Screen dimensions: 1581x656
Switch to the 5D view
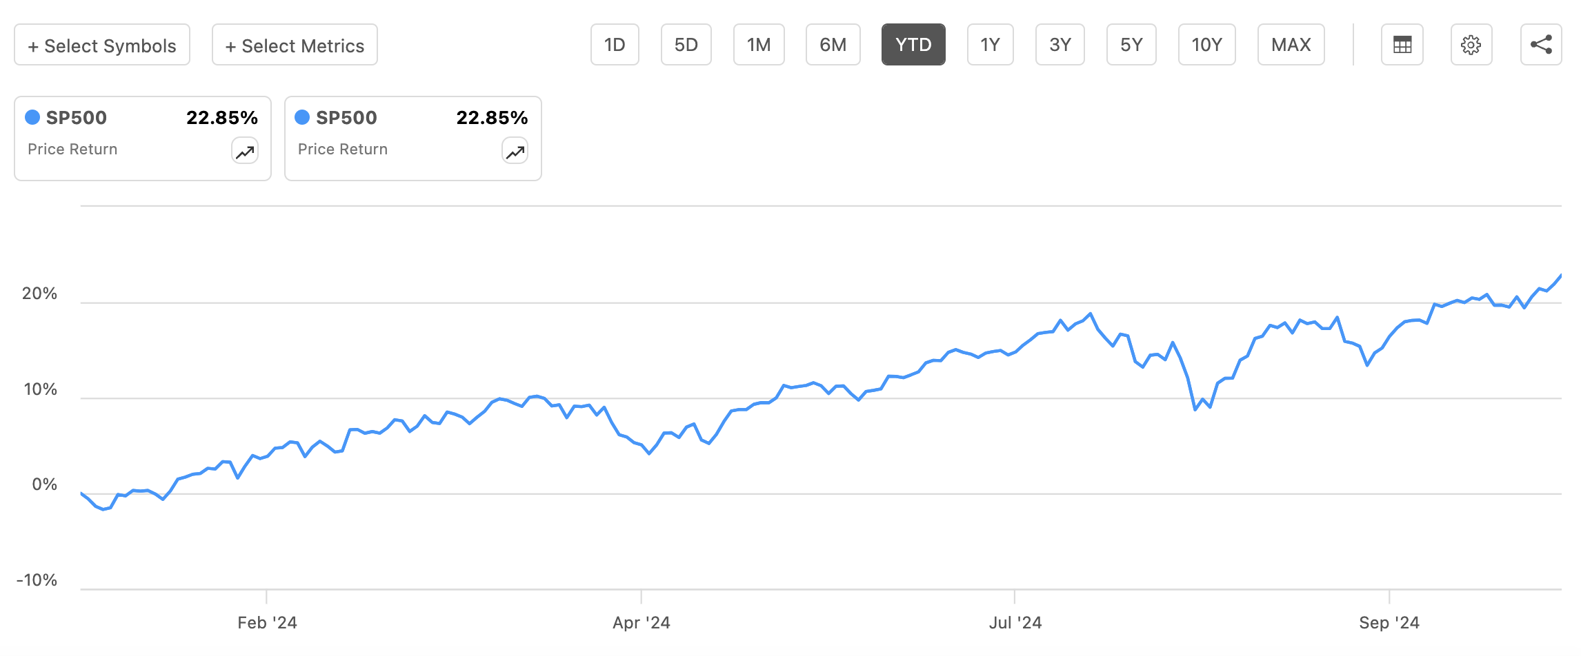click(686, 44)
